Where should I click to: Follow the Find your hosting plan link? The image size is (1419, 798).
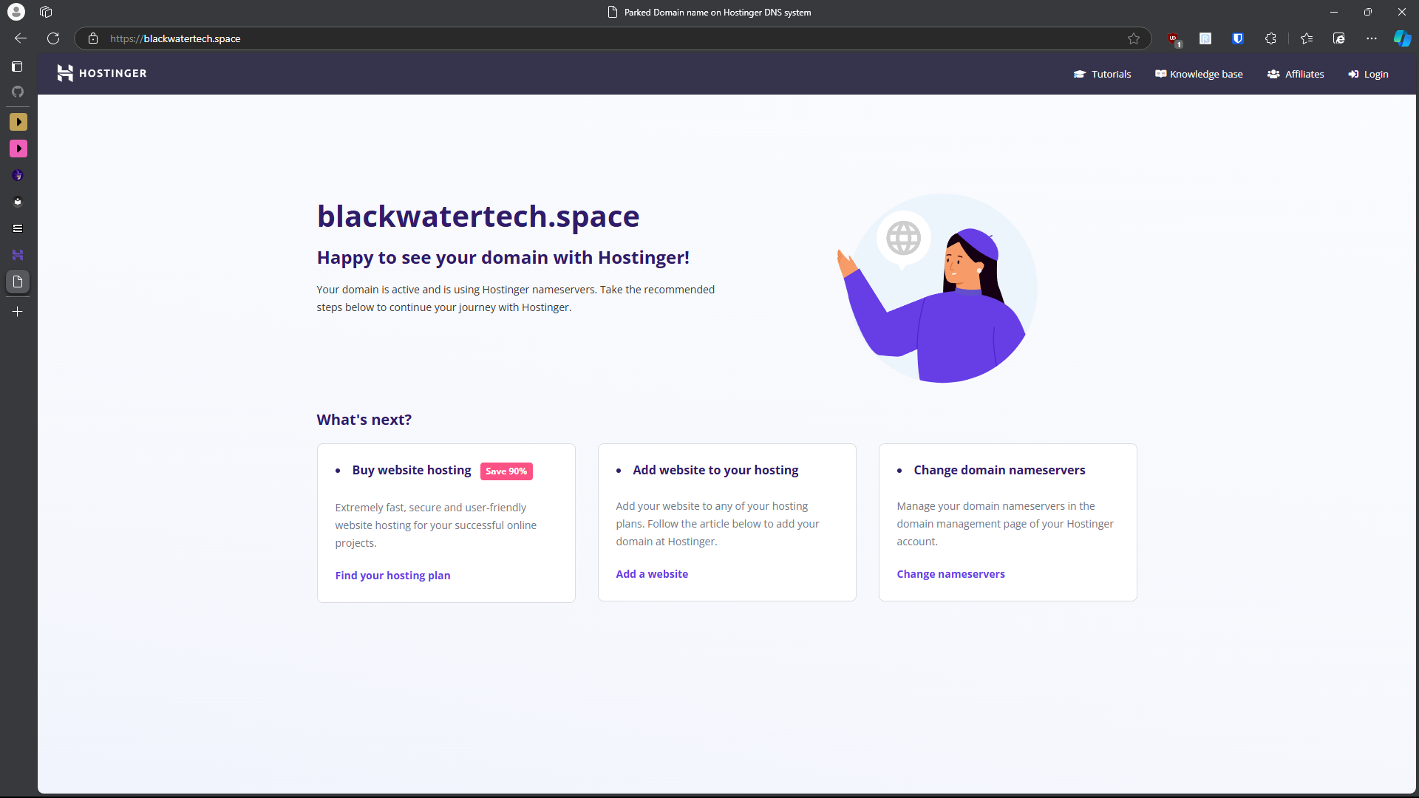[392, 576]
